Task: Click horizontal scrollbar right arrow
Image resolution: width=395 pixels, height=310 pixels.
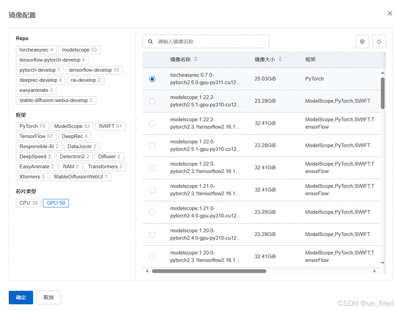Action: pyautogui.click(x=374, y=271)
